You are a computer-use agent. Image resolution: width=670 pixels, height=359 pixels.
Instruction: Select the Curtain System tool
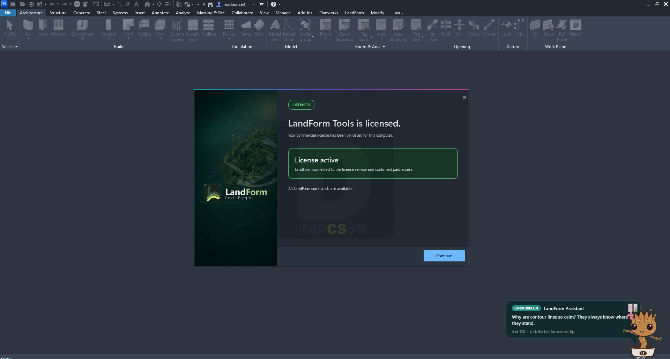(177, 30)
